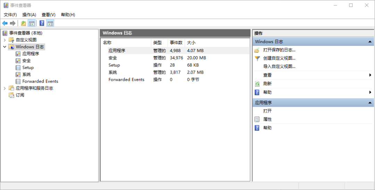Open the 文件(F) menu
The width and height of the screenshot is (375, 190).
tap(10, 15)
